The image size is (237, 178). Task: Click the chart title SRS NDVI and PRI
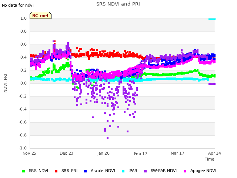[x=118, y=4]
